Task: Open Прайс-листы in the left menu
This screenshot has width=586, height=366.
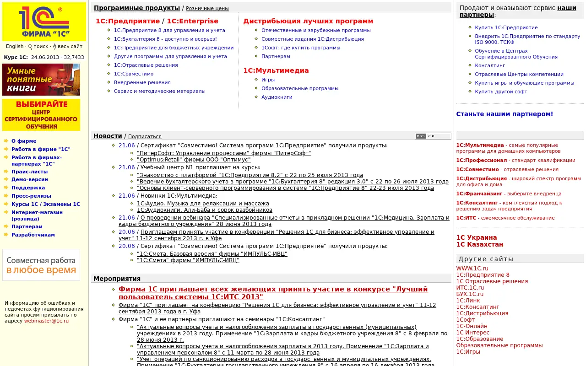Action: tap(30, 172)
